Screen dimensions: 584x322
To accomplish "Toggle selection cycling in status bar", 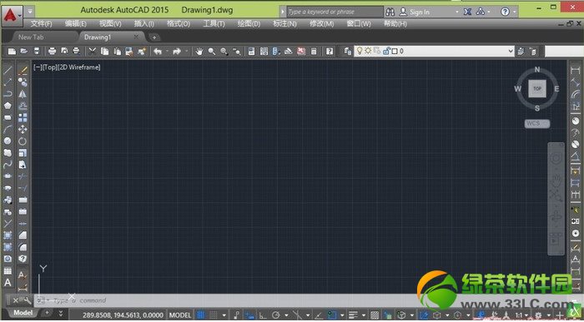I will coord(387,315).
